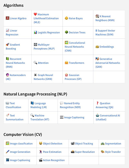Click the red question mark icon beside Question Answering

[x=97, y=103]
